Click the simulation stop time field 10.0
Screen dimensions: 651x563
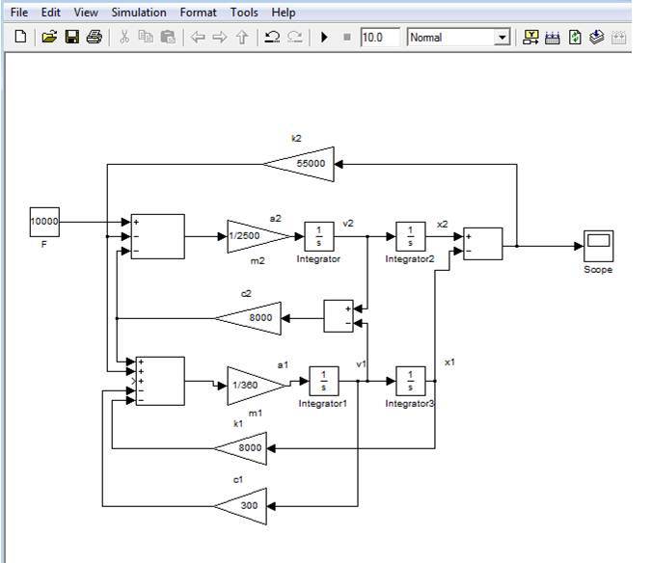pos(380,38)
